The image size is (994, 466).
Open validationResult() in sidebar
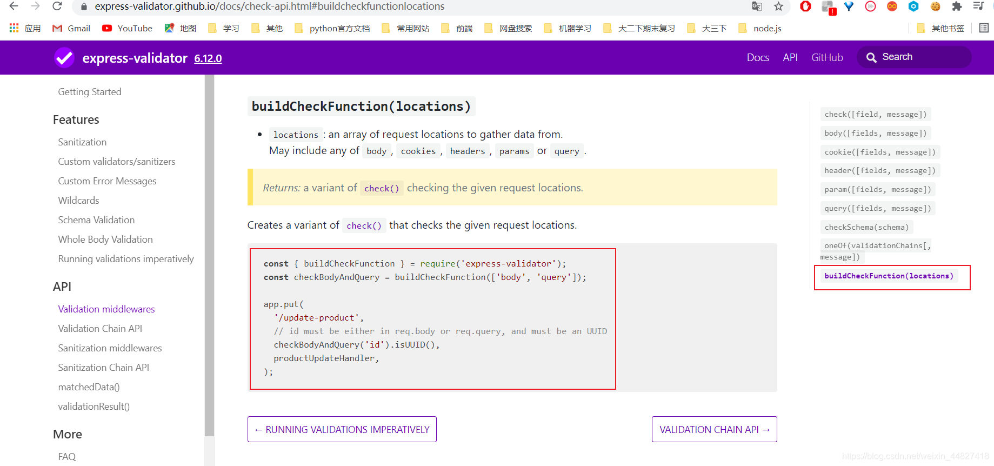coord(94,407)
